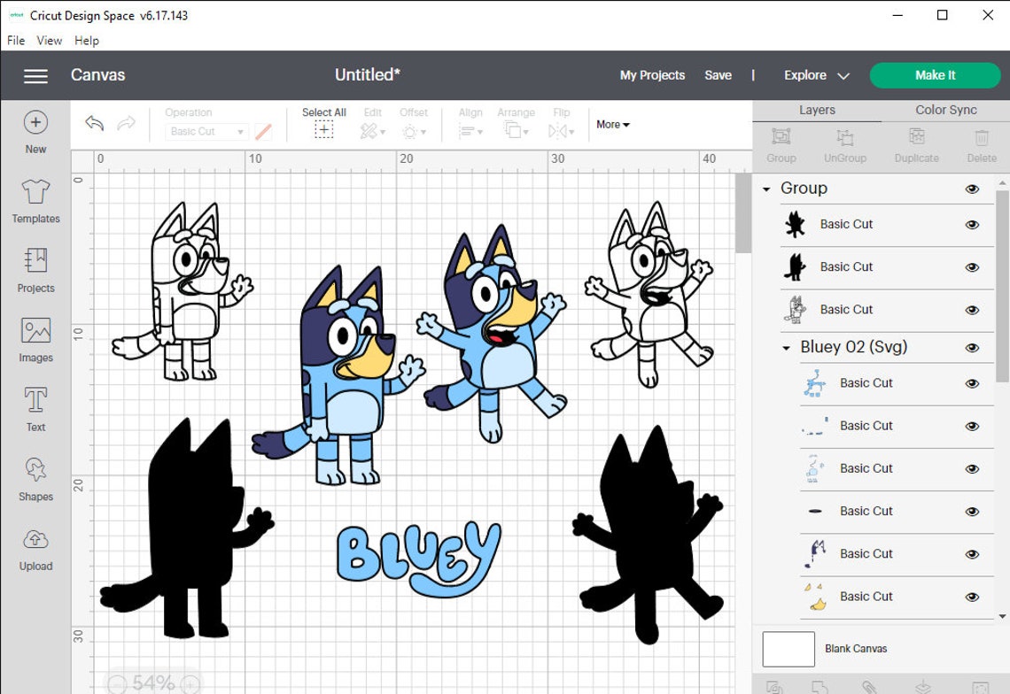Click the Make It button
This screenshot has height=694, width=1010.
pyautogui.click(x=935, y=75)
